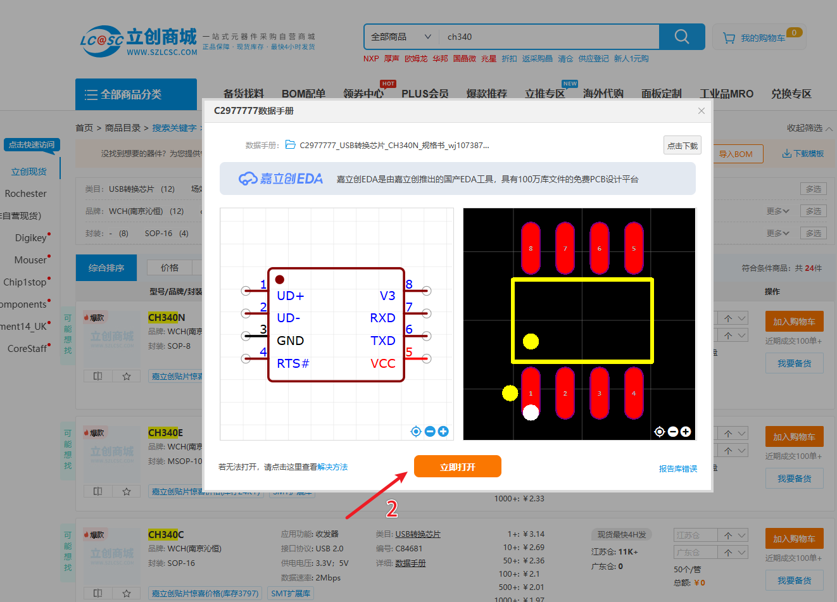Add CH340N to cart with 加入购物车
837x602 pixels.
pyautogui.click(x=795, y=322)
